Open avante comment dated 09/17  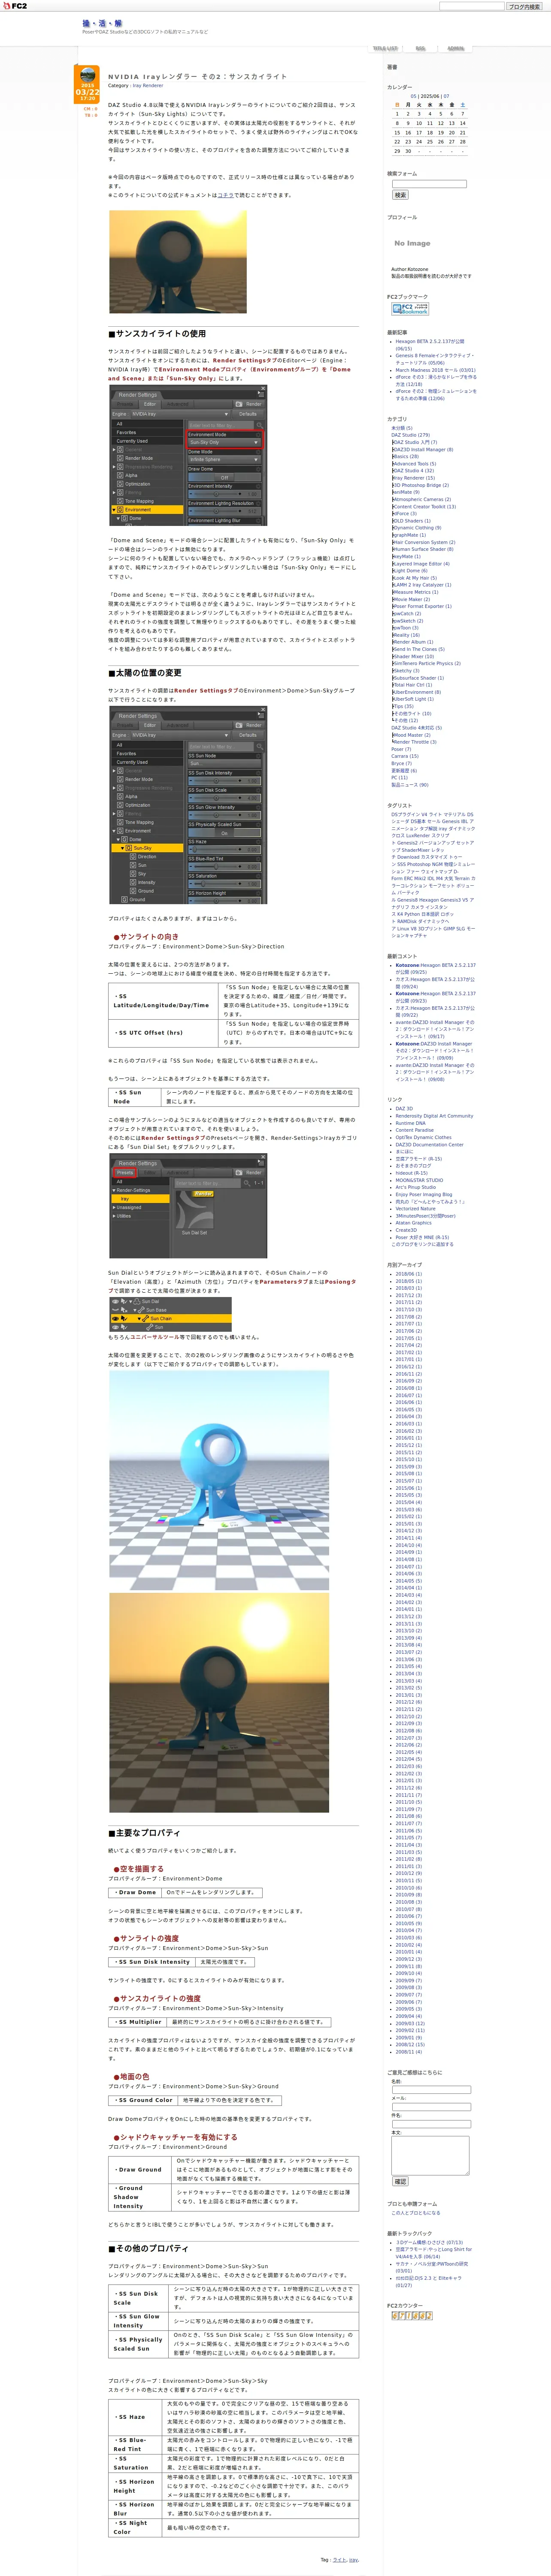435,1029
